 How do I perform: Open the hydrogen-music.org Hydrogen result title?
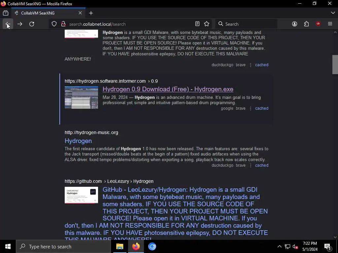pyautogui.click(x=78, y=141)
